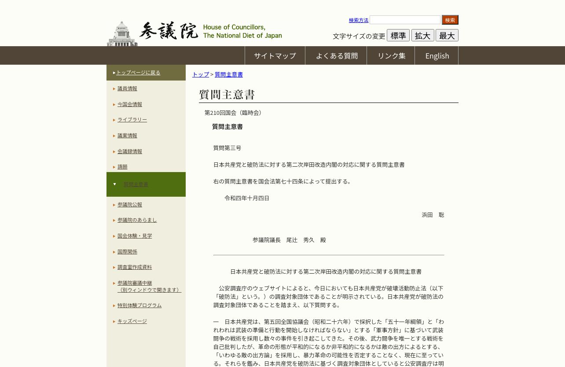Open 特別体験プログラム in sidebar

139,305
